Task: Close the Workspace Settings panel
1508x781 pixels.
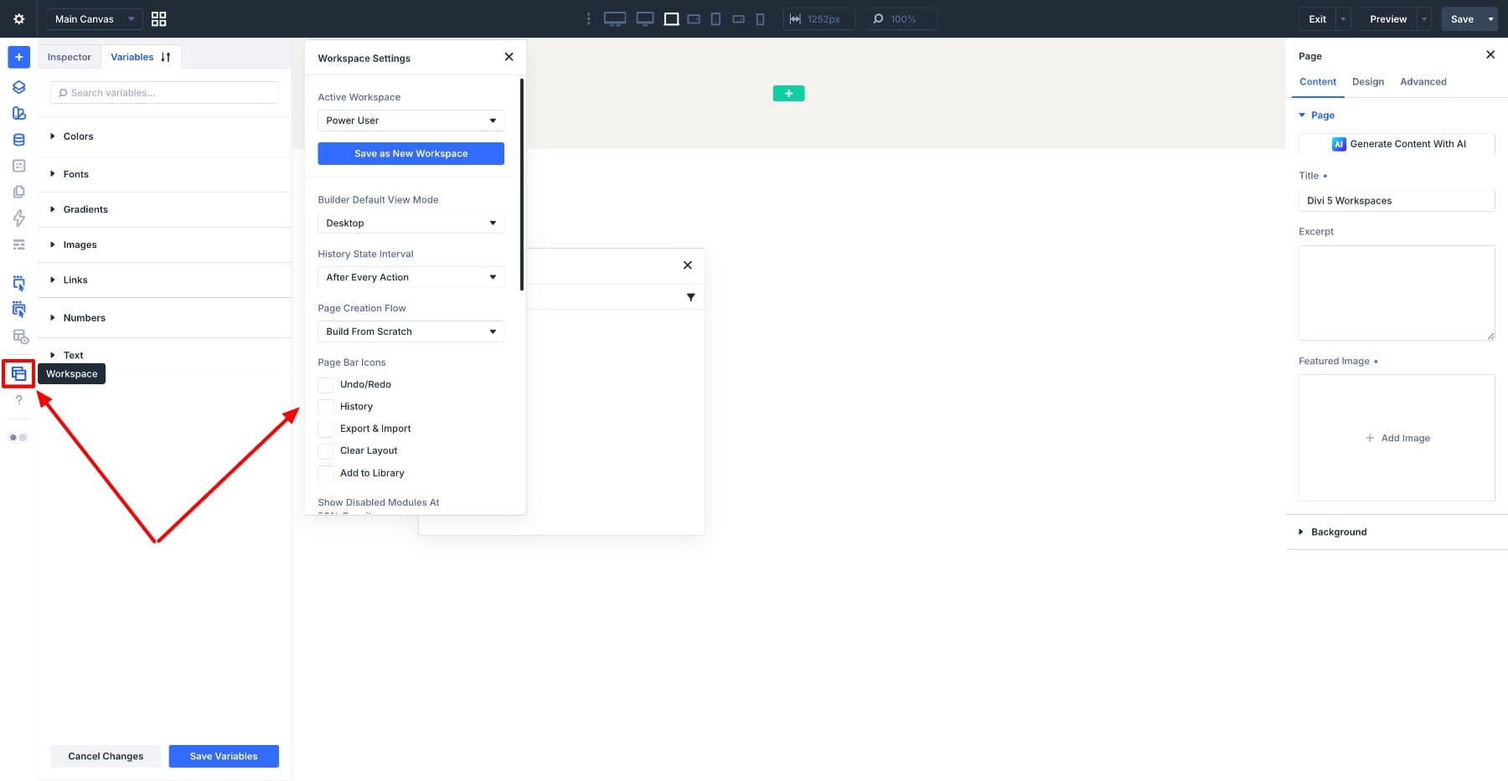Action: (x=509, y=57)
